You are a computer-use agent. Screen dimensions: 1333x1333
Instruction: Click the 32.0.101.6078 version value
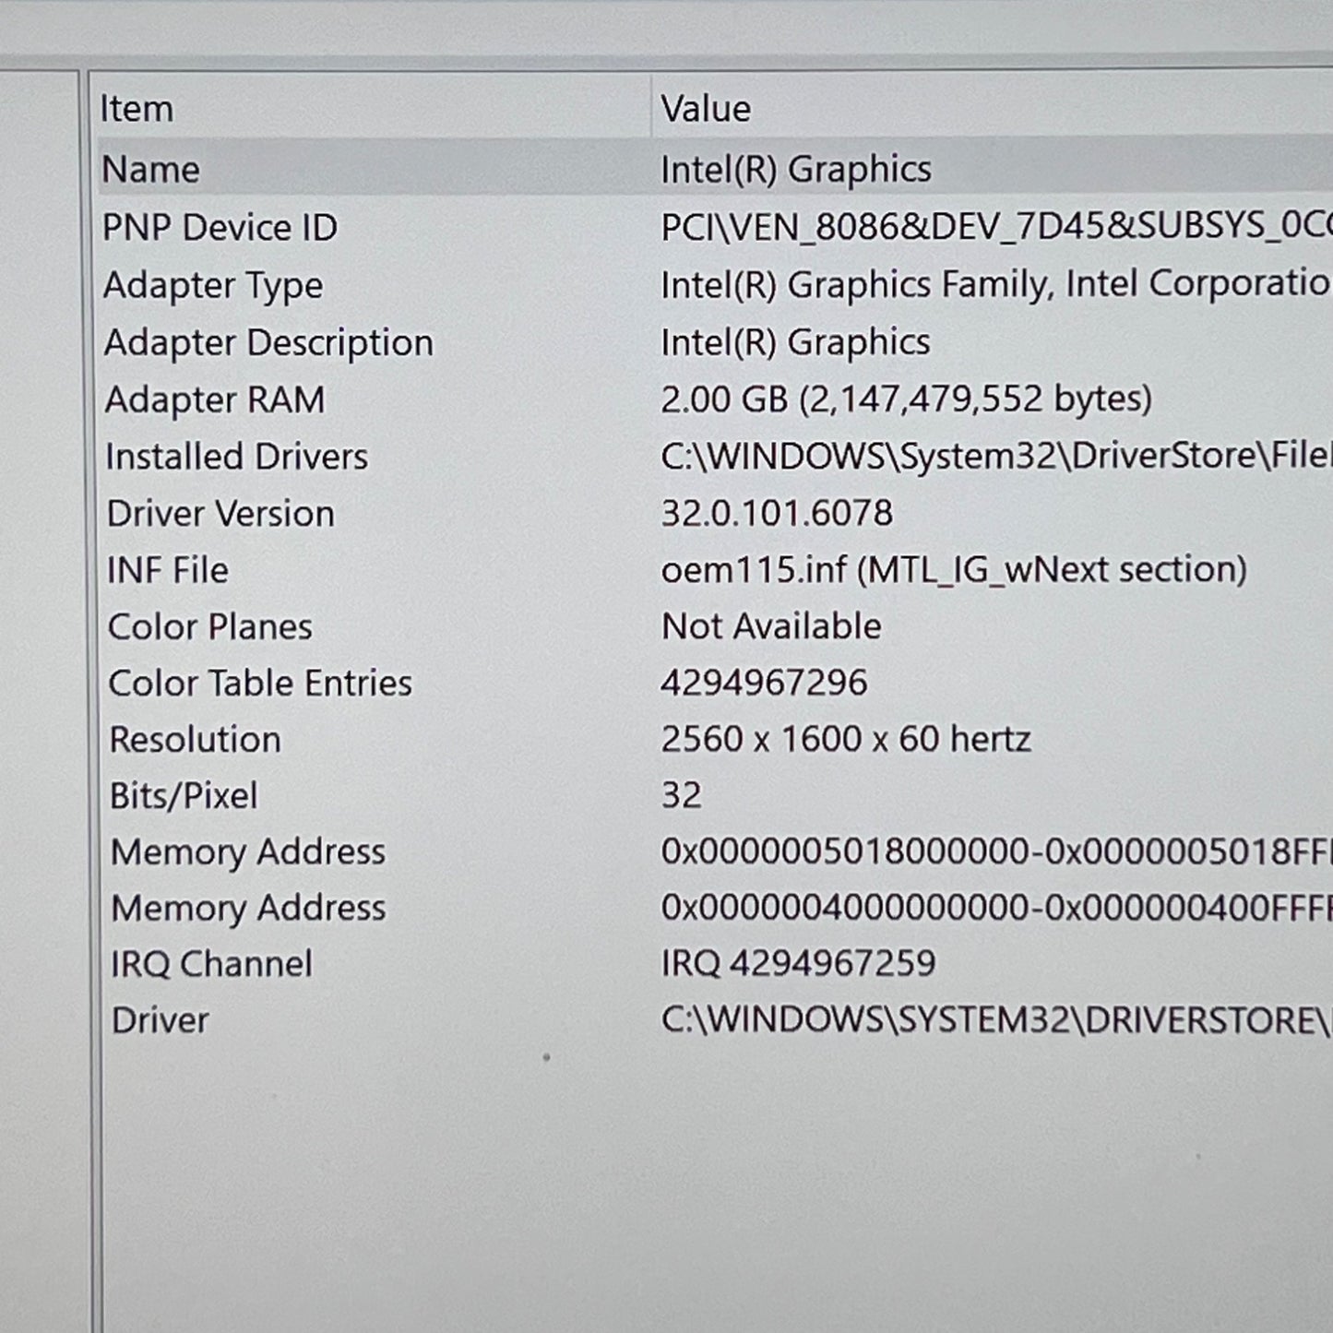pos(777,513)
